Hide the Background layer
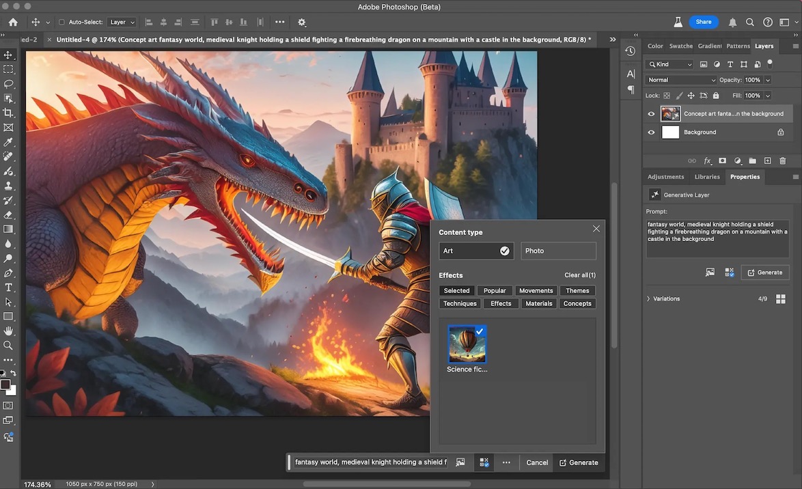This screenshot has width=802, height=489. pyautogui.click(x=650, y=132)
